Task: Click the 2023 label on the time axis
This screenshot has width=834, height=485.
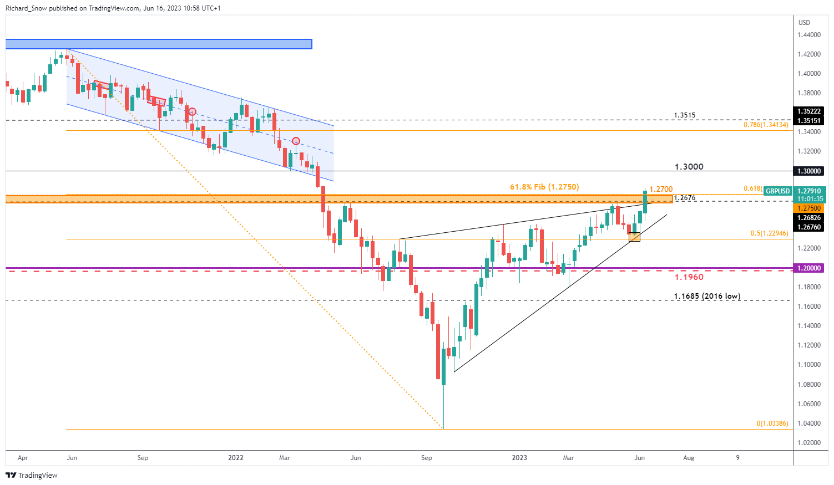Action: coord(519,458)
